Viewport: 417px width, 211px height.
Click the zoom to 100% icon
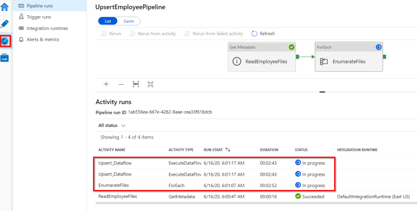pos(136,84)
